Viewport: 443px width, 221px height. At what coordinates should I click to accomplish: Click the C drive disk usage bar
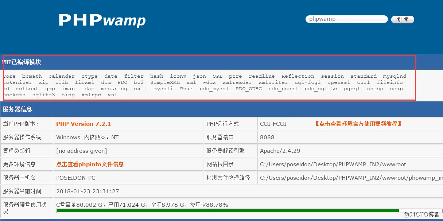point(249,211)
